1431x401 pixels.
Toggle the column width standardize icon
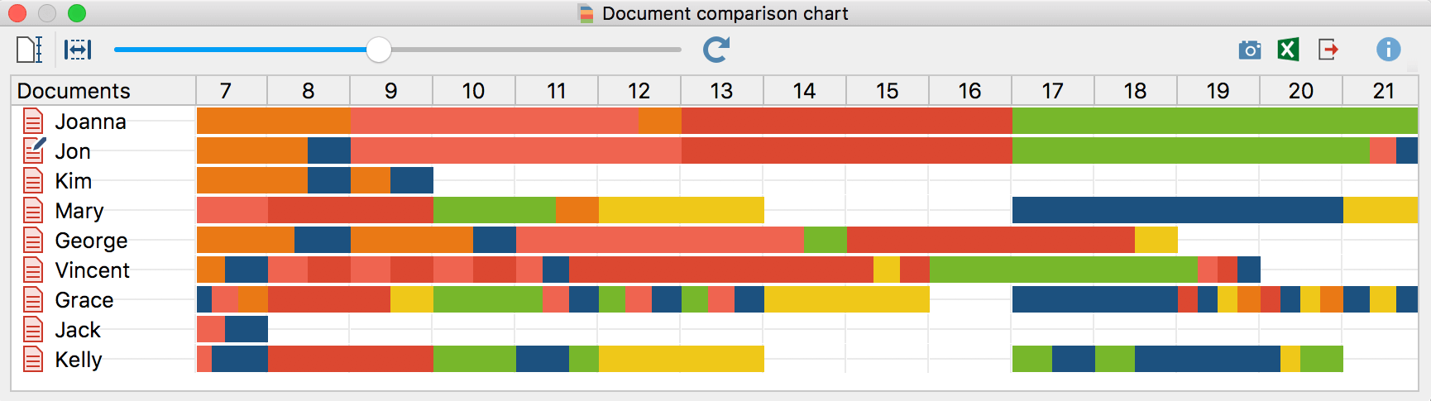pos(78,50)
